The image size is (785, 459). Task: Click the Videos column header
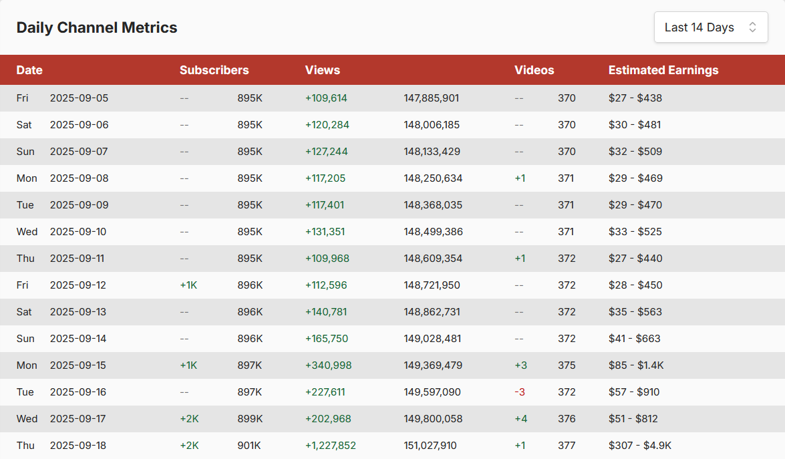pyautogui.click(x=534, y=70)
